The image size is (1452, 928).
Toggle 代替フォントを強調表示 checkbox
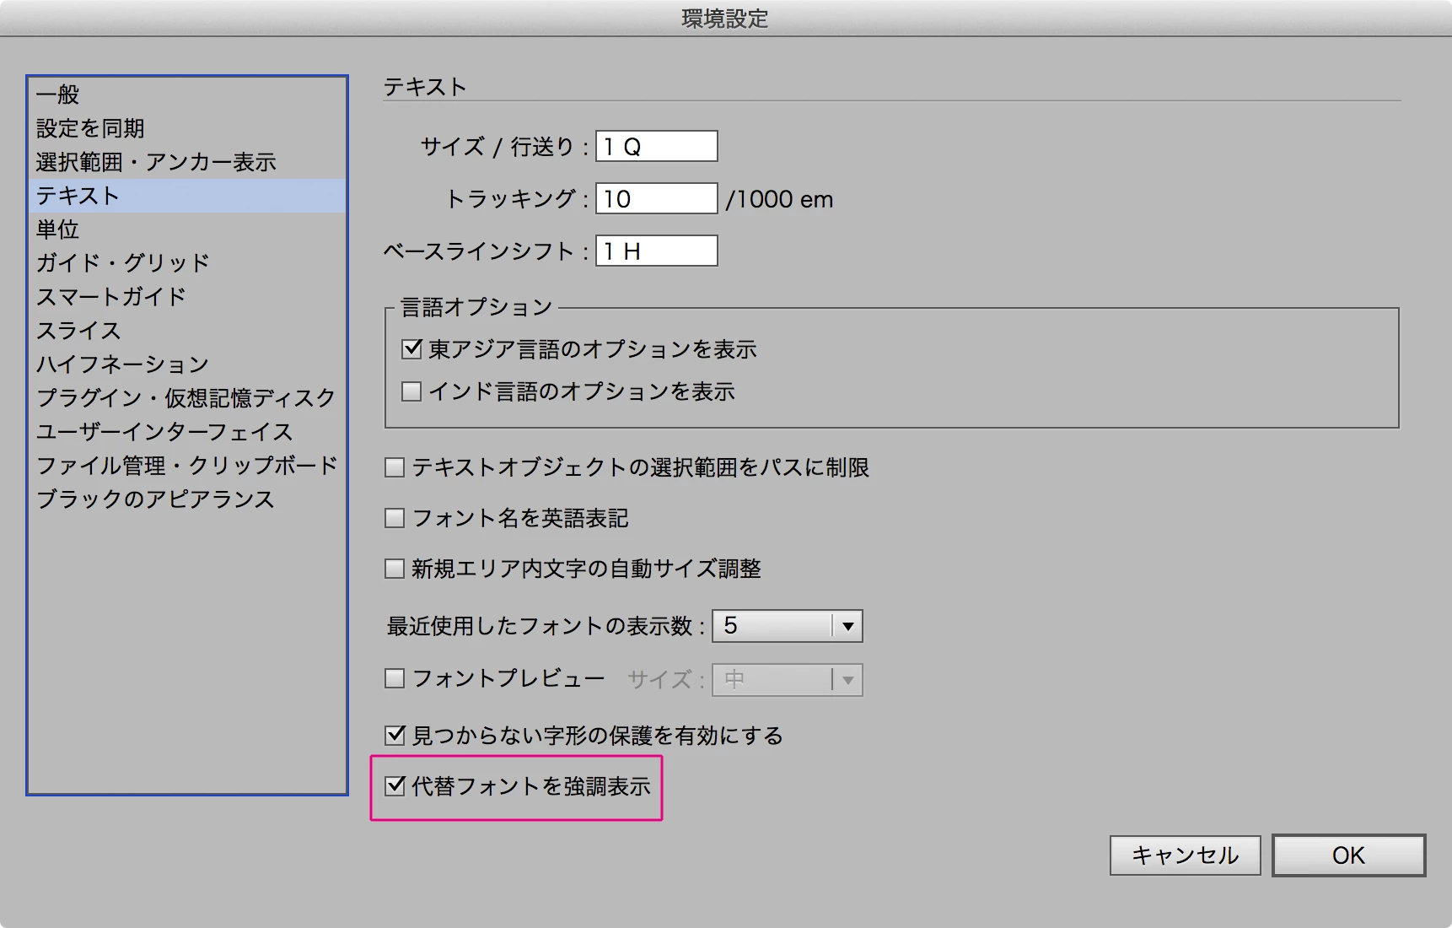(x=395, y=786)
